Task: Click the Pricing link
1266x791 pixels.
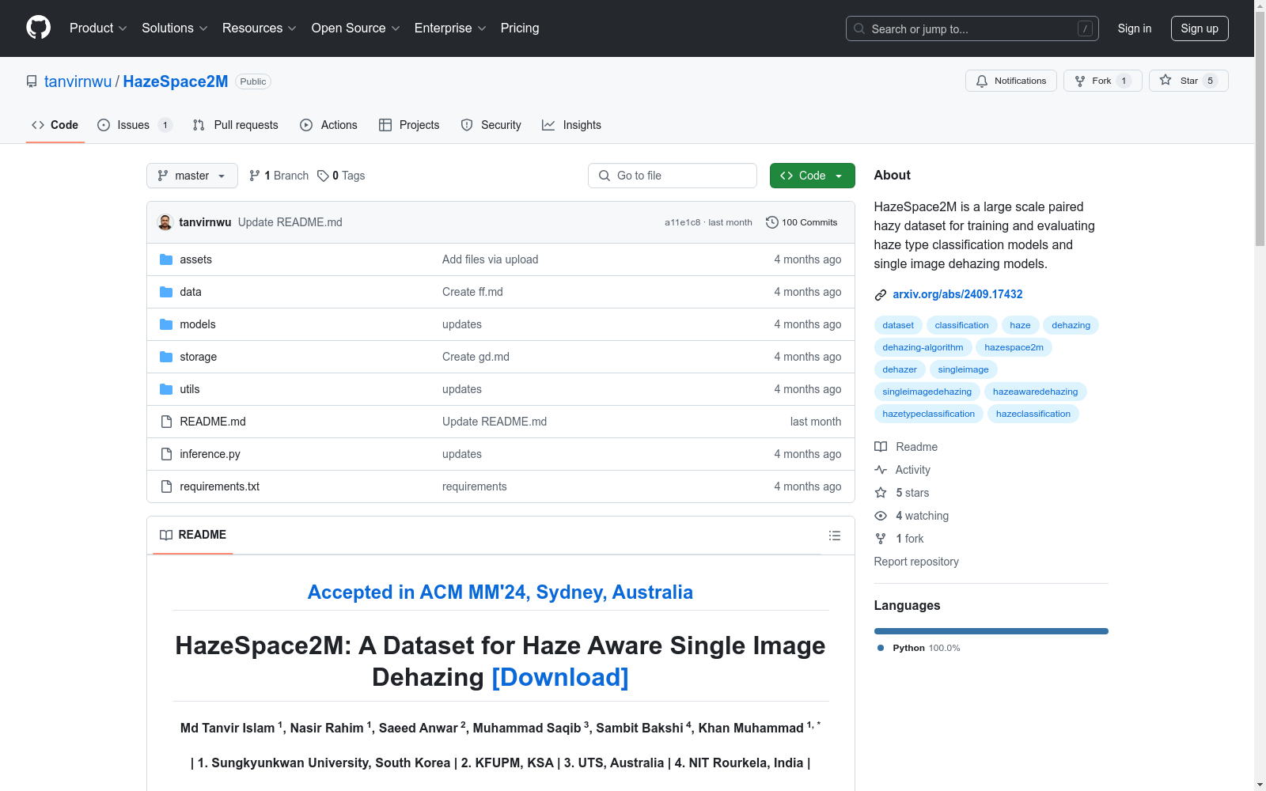Action: click(520, 28)
